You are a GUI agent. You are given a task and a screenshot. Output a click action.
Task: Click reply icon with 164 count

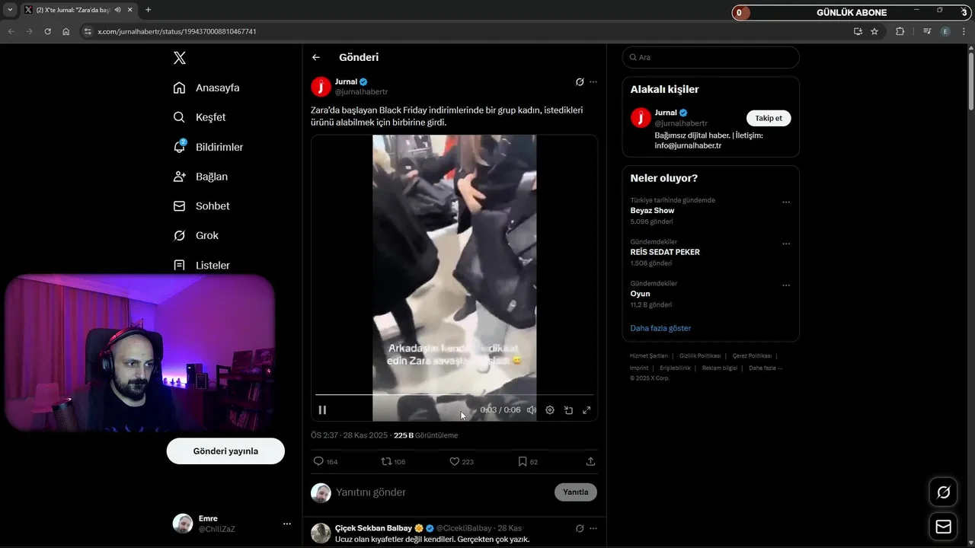pos(325,461)
